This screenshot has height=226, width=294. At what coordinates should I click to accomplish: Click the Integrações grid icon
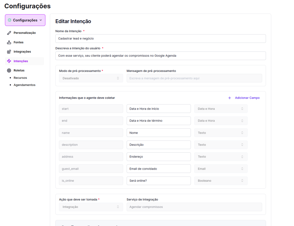coord(9,52)
